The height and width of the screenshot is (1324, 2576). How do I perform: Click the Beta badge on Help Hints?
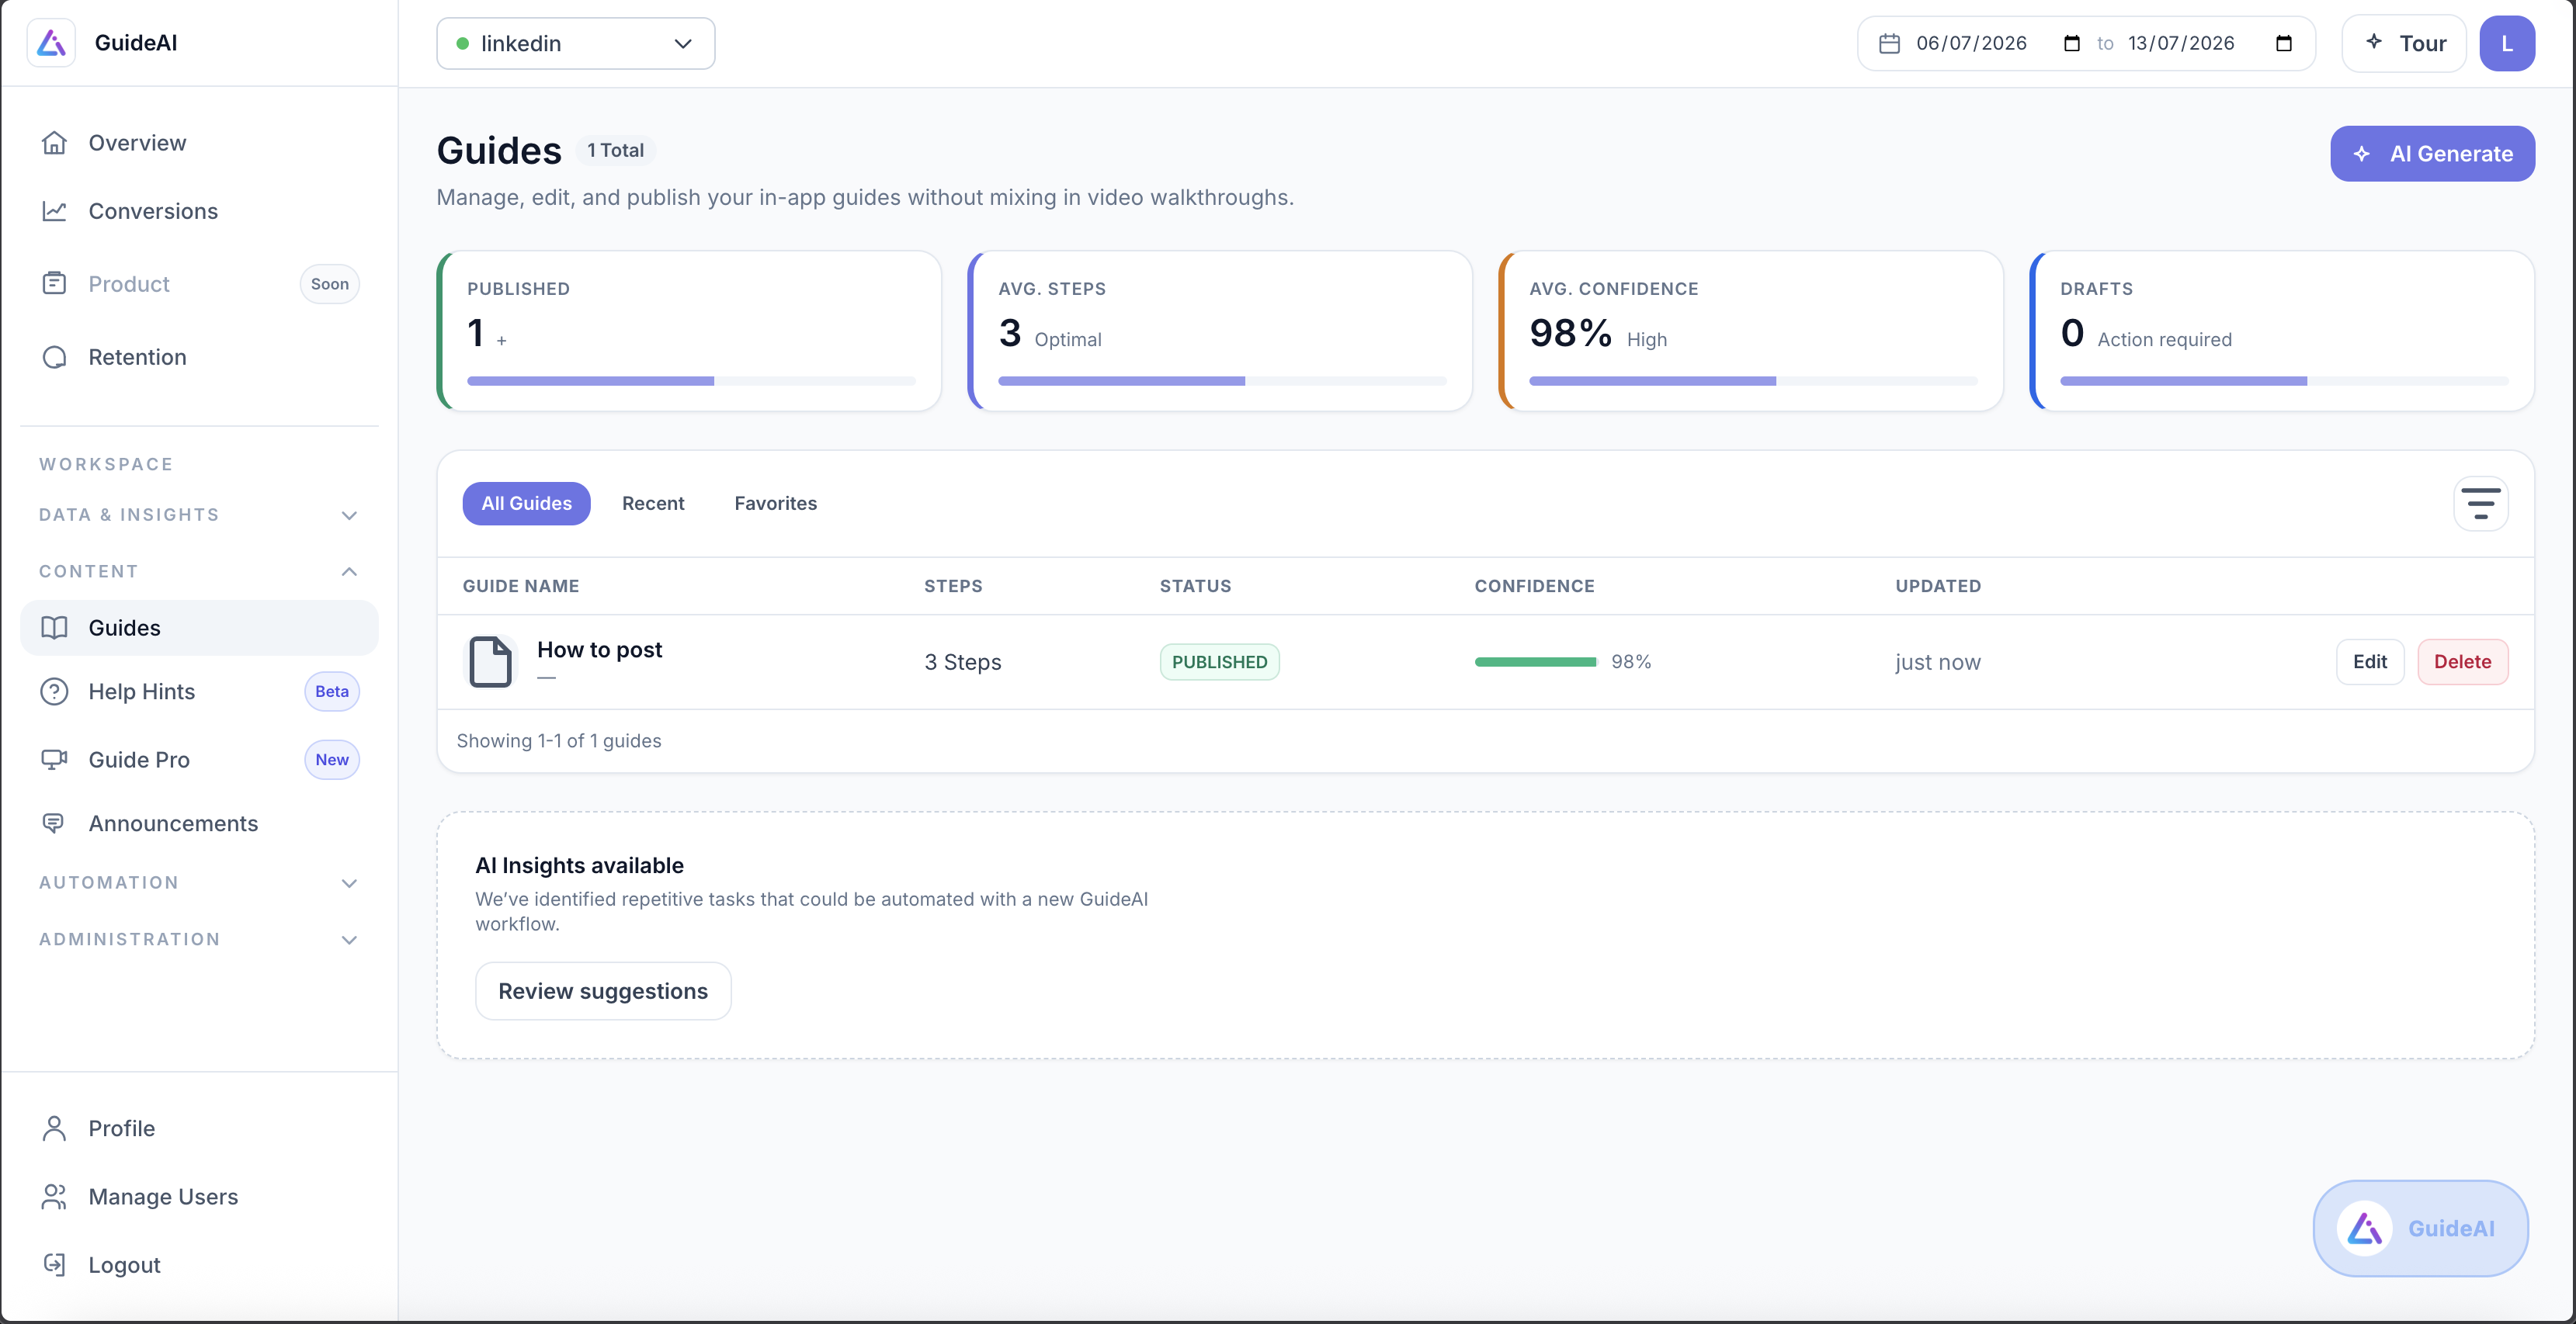(332, 692)
